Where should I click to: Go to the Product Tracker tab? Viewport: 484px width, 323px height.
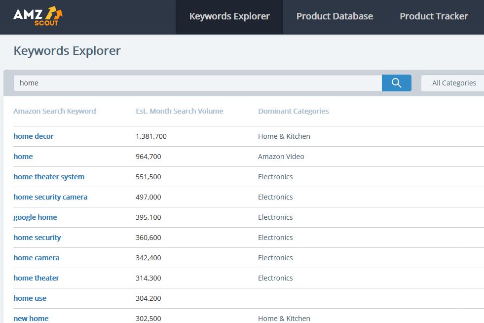(x=434, y=16)
